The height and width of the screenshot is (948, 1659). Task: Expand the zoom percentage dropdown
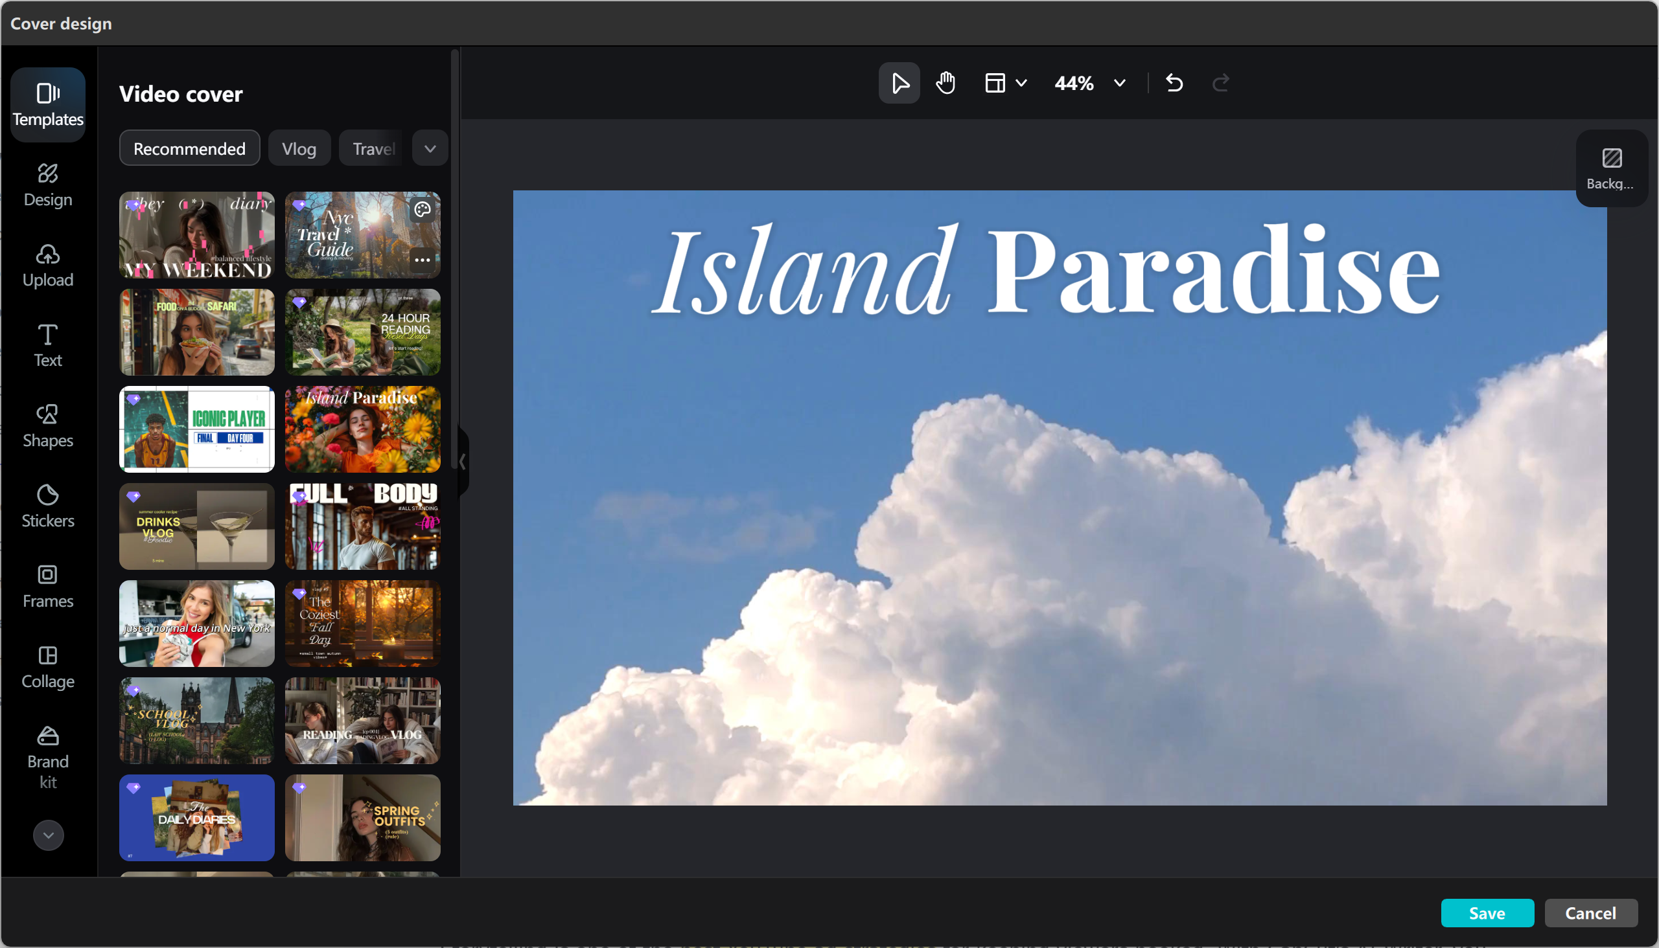click(1119, 84)
